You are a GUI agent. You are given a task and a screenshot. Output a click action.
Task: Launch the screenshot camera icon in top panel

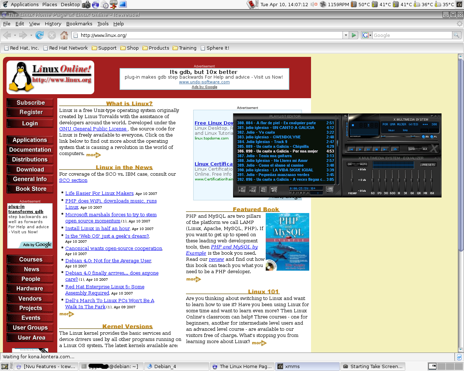(86, 4)
